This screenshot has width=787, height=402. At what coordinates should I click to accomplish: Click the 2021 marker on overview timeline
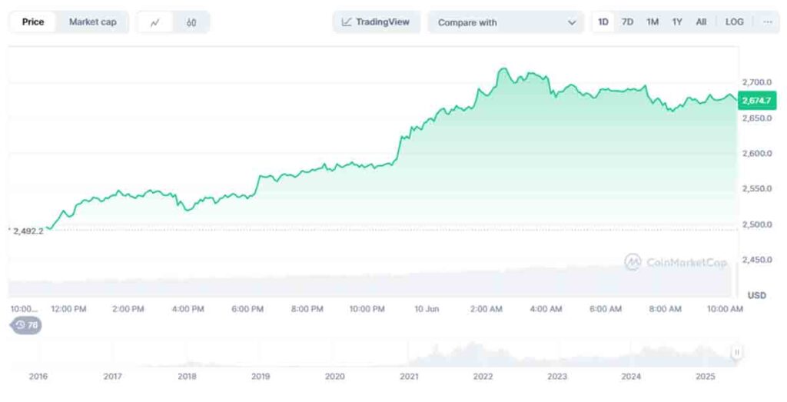coord(409,376)
